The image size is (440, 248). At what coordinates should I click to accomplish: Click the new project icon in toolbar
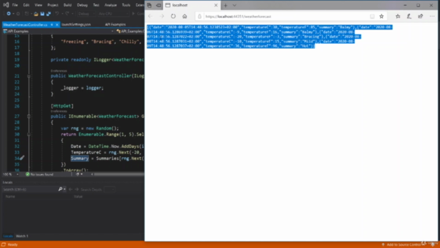tap(27, 14)
